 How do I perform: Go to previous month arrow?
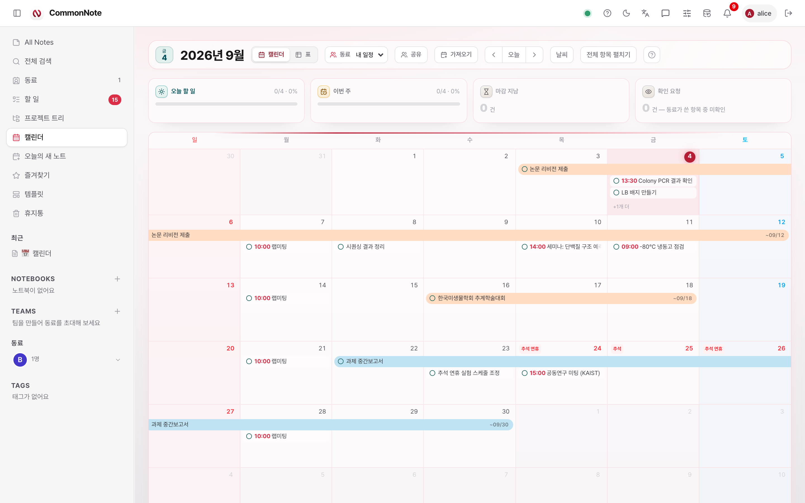(494, 54)
